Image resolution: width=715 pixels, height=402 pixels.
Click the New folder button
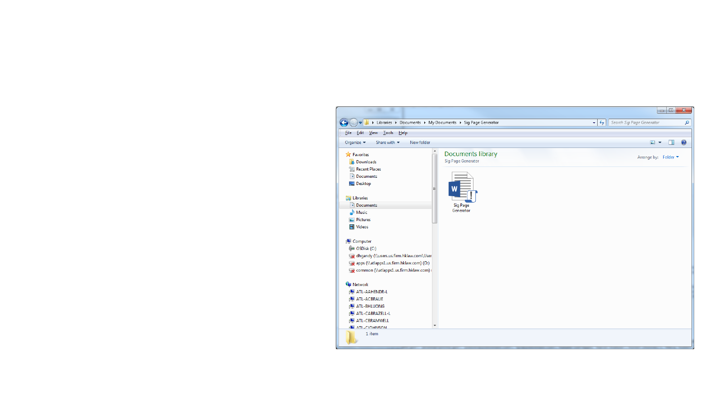[x=420, y=143]
